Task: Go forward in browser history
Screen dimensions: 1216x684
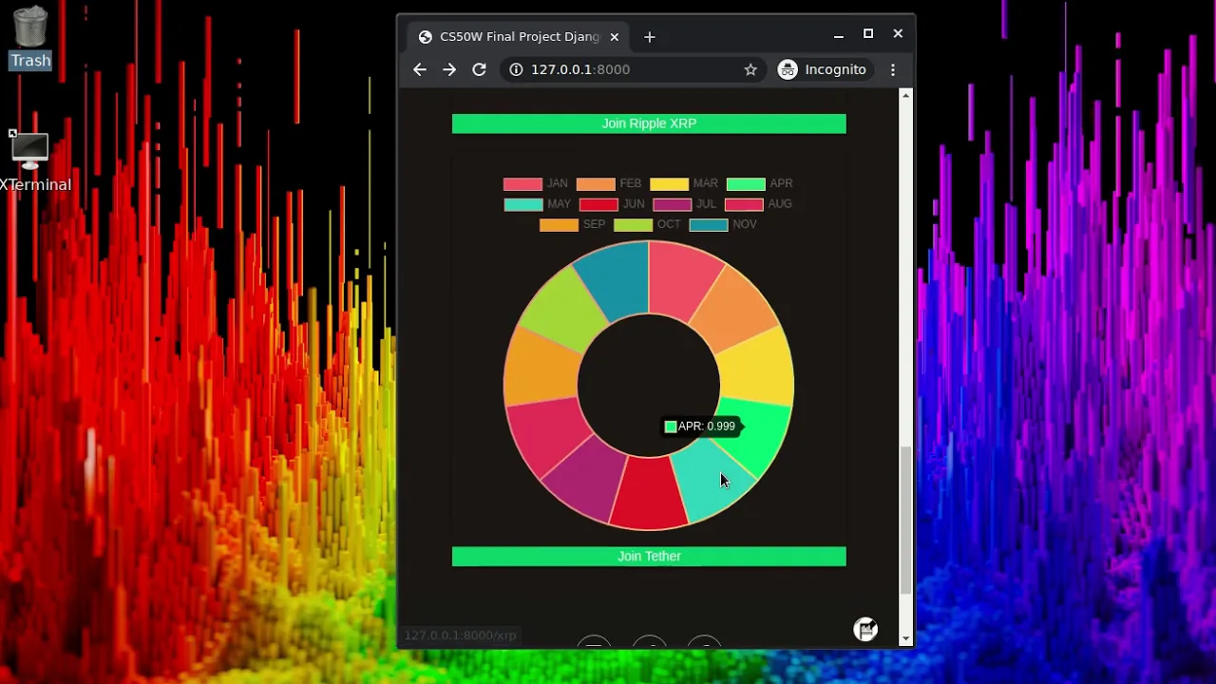Action: (449, 69)
